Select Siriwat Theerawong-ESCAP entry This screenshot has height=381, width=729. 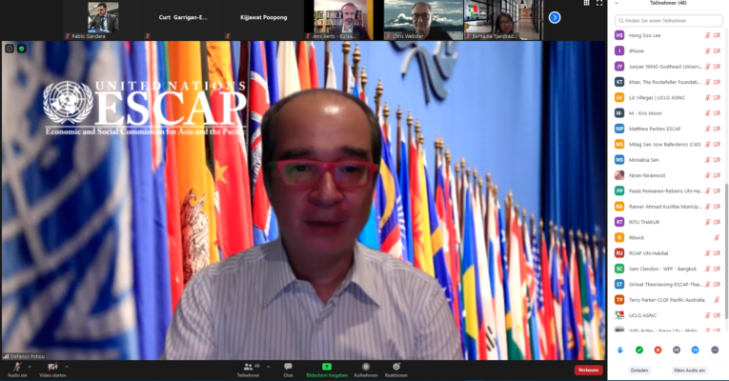point(668,285)
